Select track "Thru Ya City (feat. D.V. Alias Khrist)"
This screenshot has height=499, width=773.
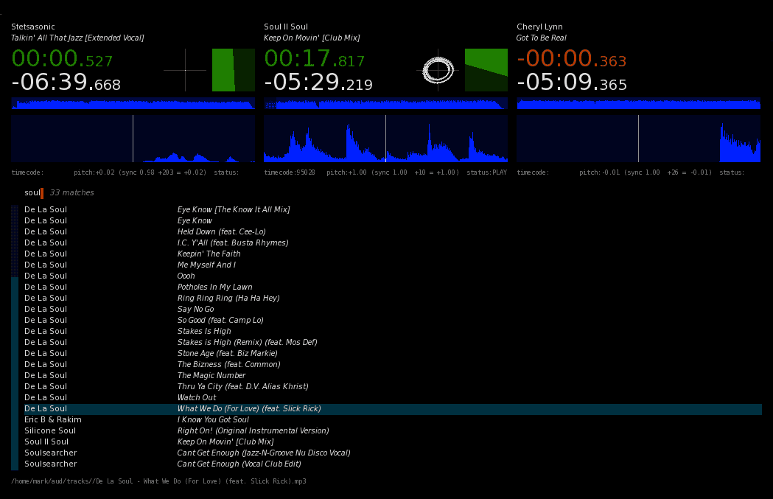[x=243, y=386]
